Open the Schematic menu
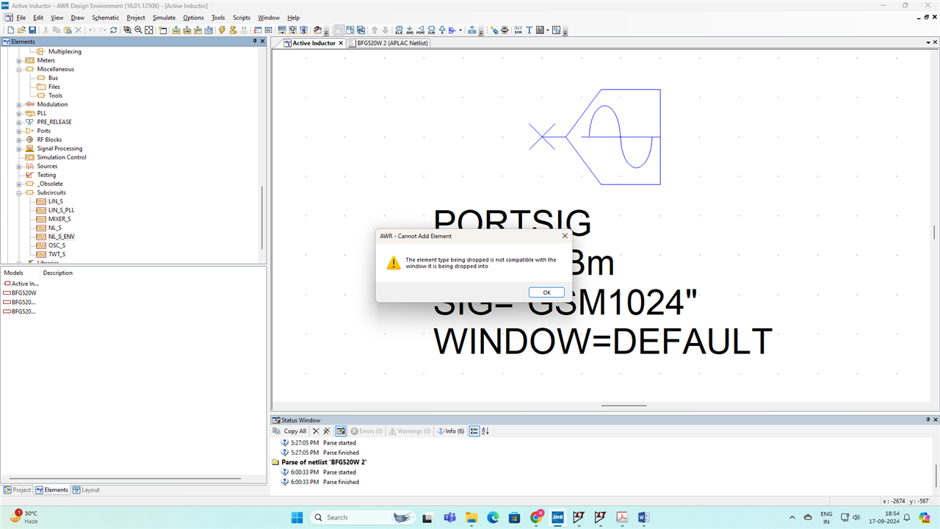The height and width of the screenshot is (529, 940). [x=105, y=18]
